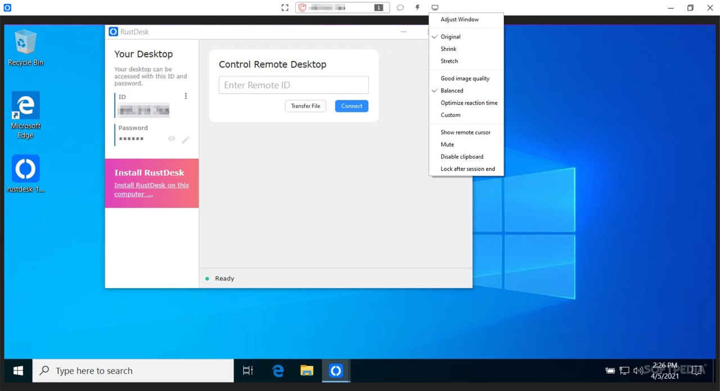720x391 pixels.
Task: Click the Enter Remote ID field
Action: click(294, 85)
